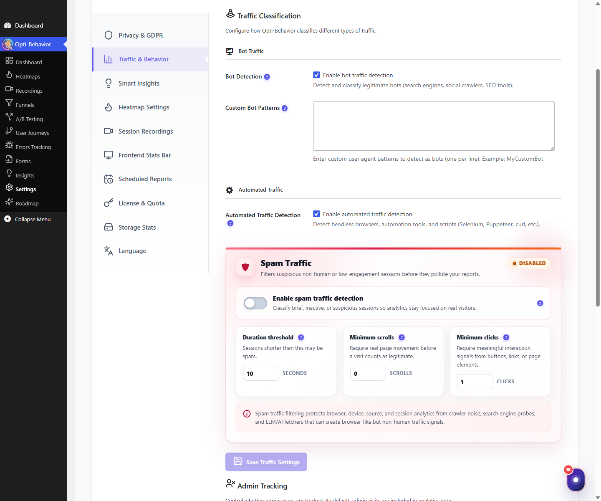Click the page vertical scrollbar

point(598,188)
